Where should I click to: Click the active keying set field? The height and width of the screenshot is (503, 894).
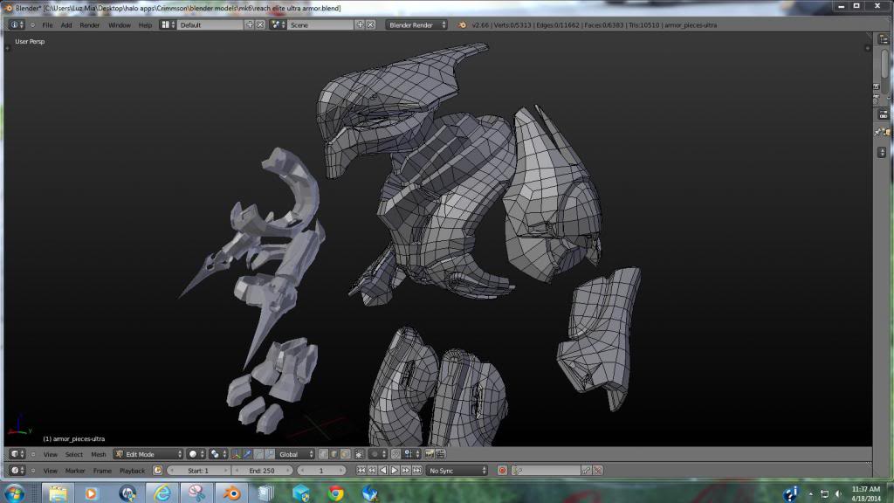(x=546, y=471)
